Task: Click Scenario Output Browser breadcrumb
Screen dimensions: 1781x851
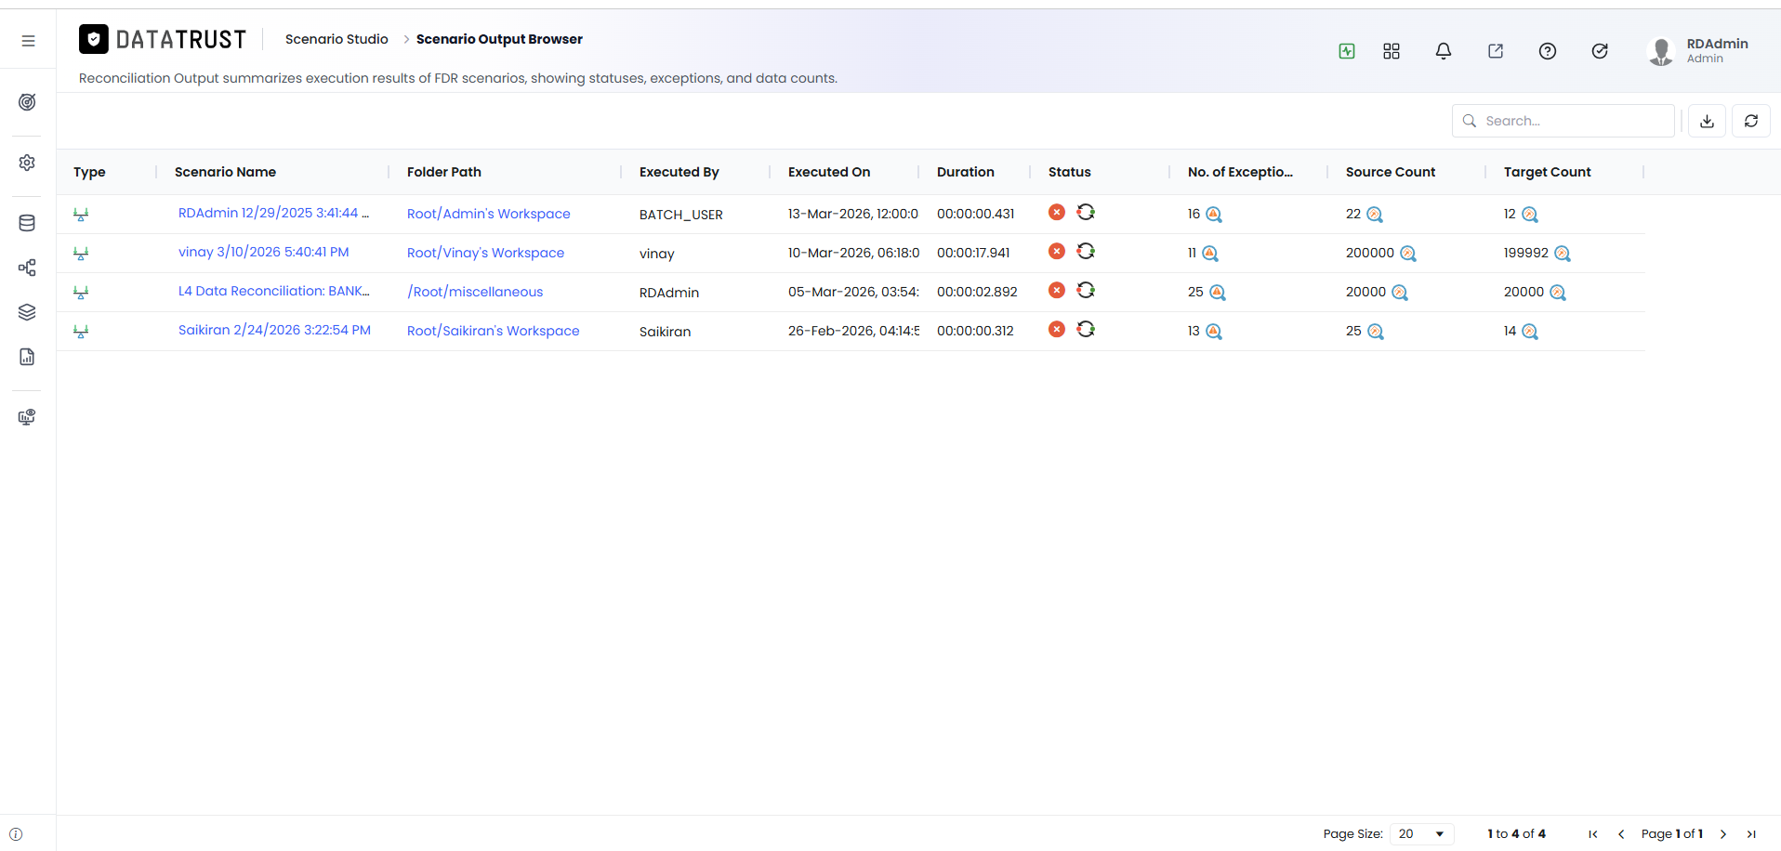Action: [x=499, y=39]
